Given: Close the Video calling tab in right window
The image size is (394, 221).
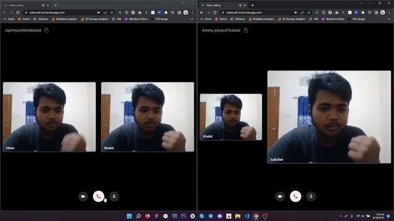Looking at the screenshot, I should (x=245, y=6).
